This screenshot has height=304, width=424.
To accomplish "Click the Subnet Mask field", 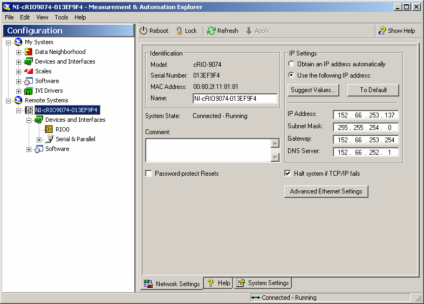I will (366, 128).
